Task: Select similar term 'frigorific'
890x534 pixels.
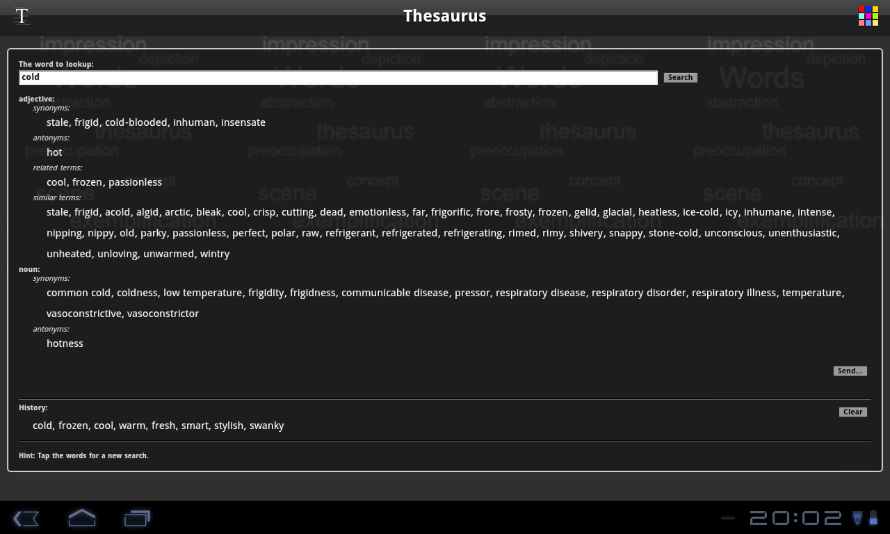Action: click(x=451, y=212)
